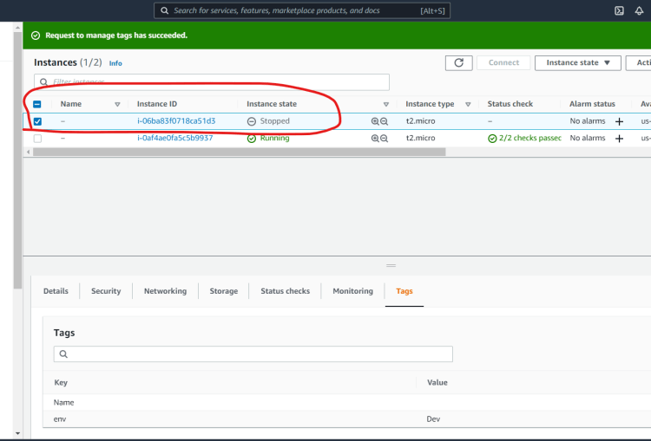Screen dimensions: 651x441
Task: Click the horizontal table scrollbar
Action: 240,152
